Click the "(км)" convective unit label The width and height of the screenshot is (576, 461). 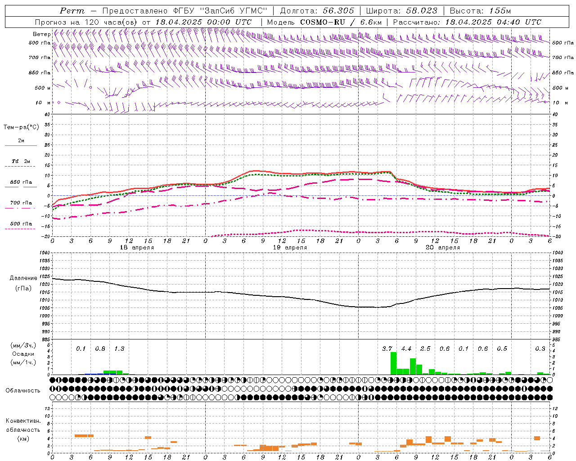pos(23,438)
